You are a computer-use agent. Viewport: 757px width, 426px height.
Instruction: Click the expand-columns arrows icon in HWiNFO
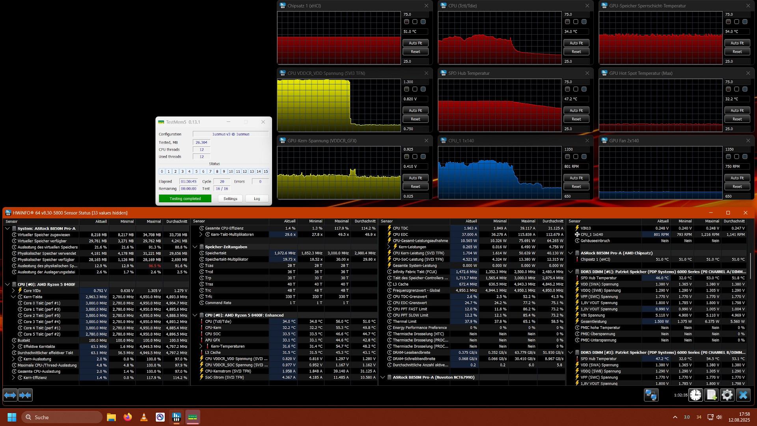[10, 395]
